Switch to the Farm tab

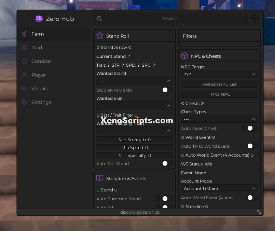coord(54,34)
